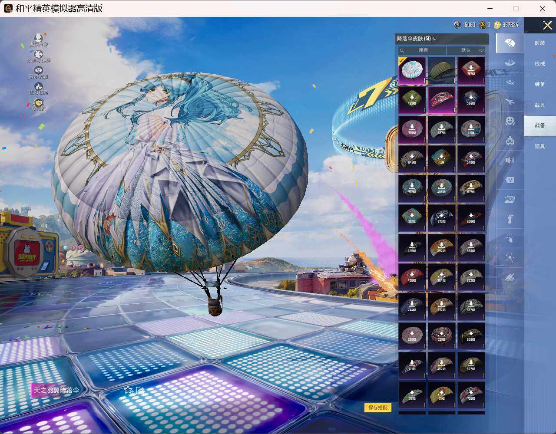556x434 pixels.
Task: Download the 756KB parachute skin
Action: click(471, 395)
